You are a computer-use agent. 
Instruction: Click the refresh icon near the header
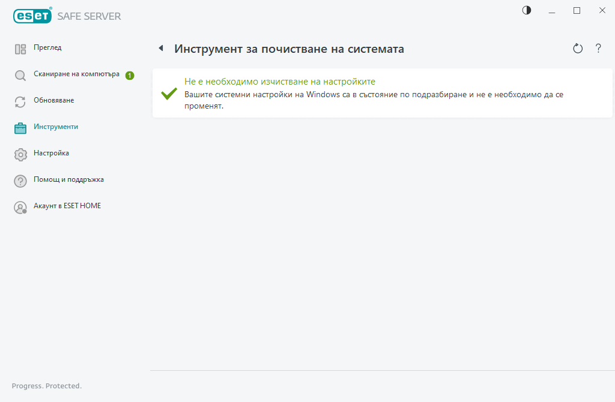click(577, 48)
